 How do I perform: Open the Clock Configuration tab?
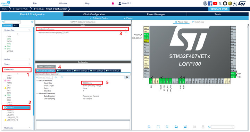tap(94, 14)
